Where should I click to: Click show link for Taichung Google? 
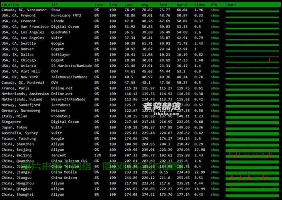point(215,138)
